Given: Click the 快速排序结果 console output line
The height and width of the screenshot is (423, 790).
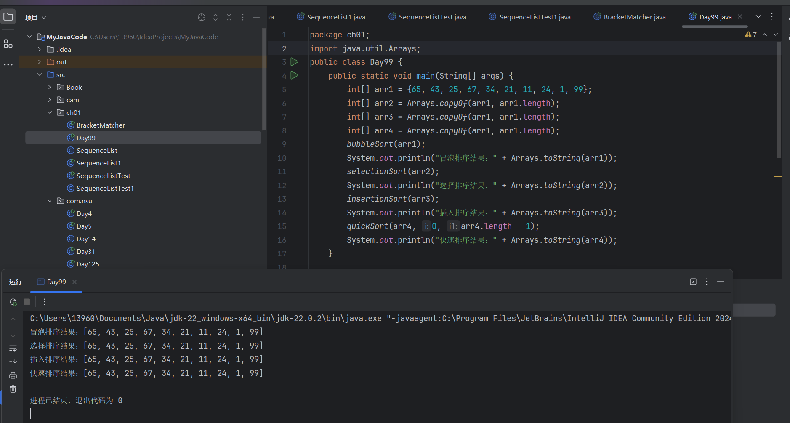Looking at the screenshot, I should [146, 373].
